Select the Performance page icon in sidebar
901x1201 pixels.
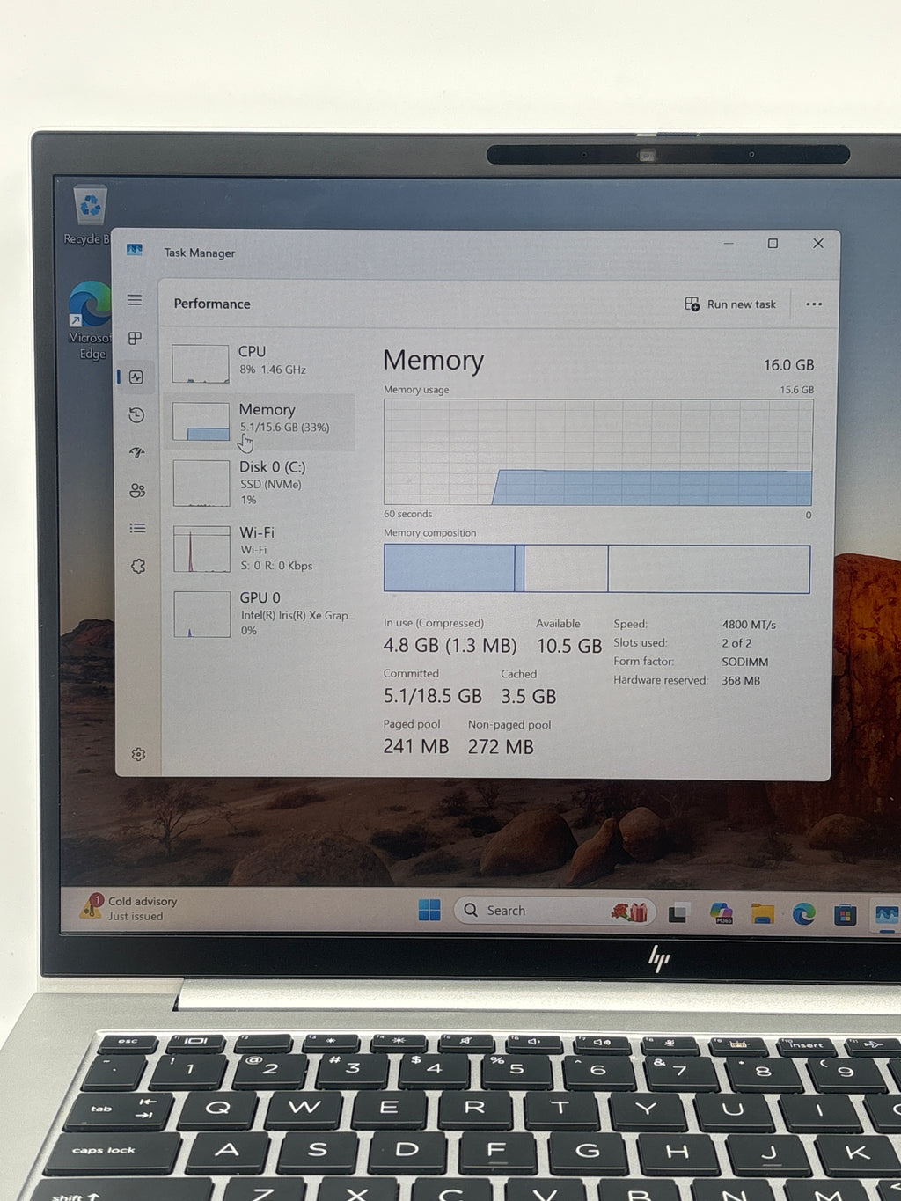pyautogui.click(x=136, y=377)
